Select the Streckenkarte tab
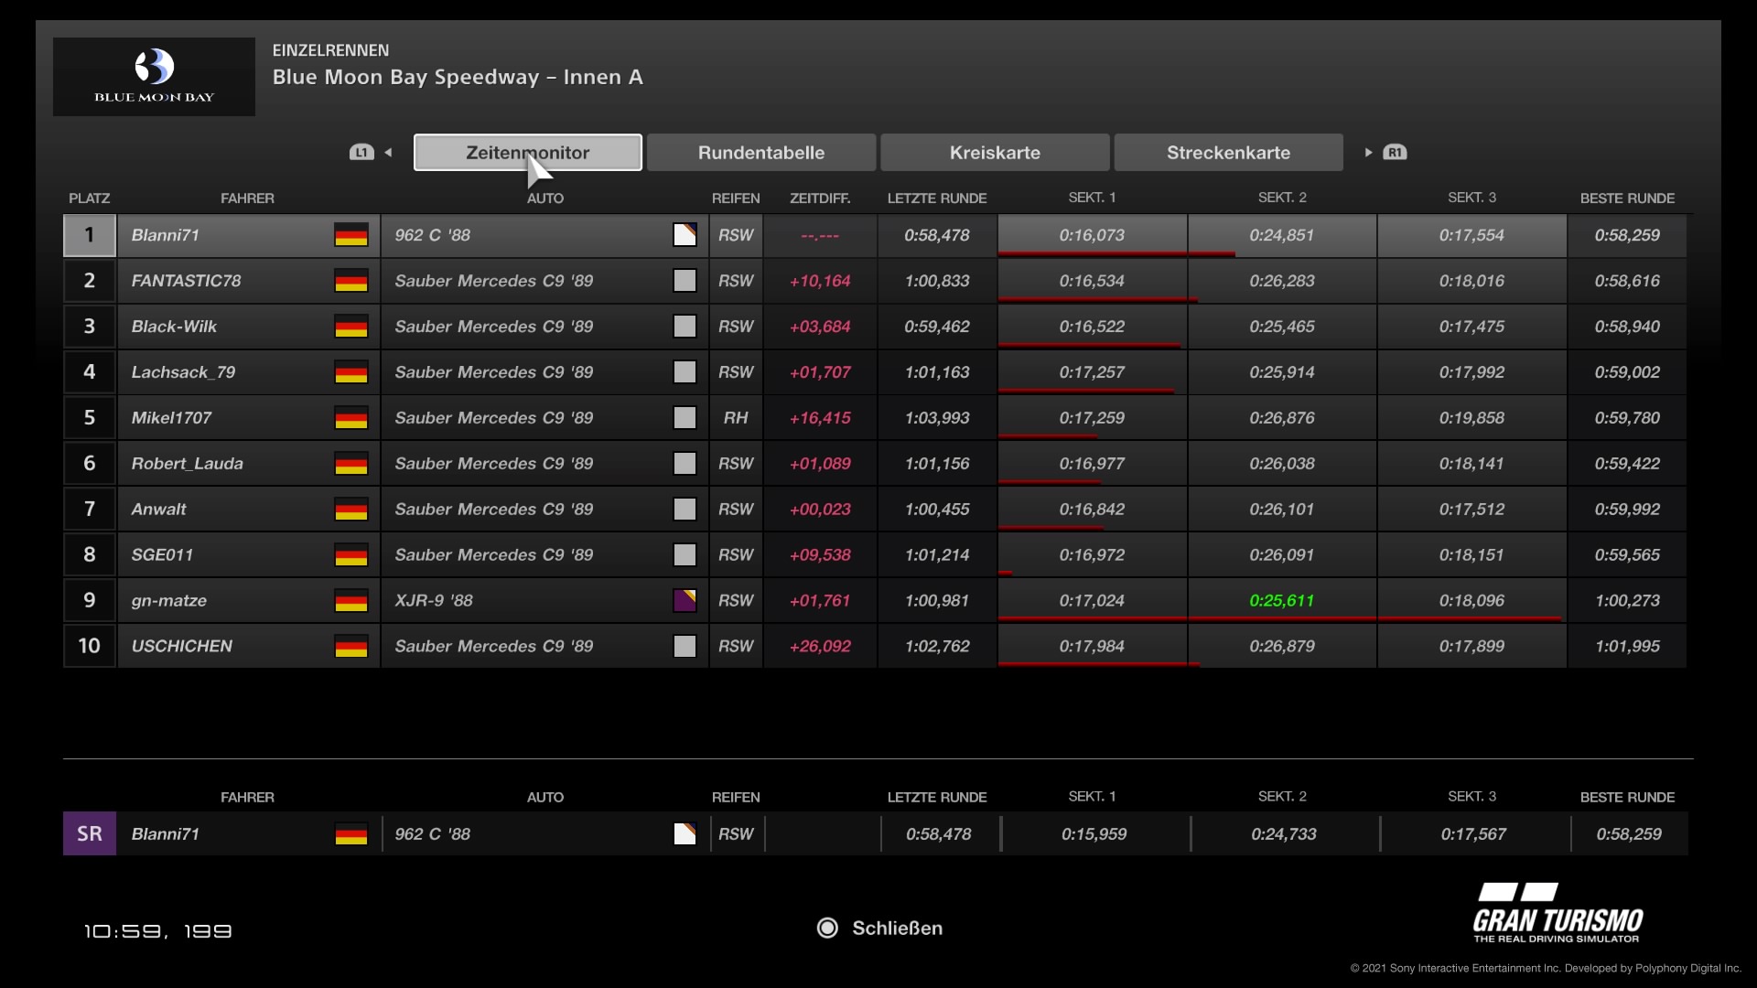 (1228, 153)
